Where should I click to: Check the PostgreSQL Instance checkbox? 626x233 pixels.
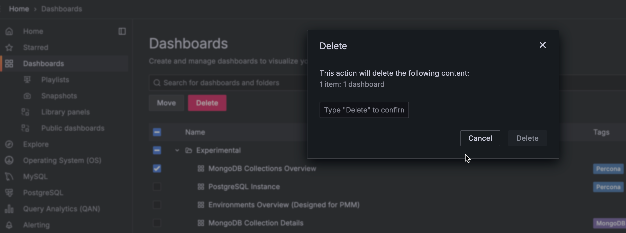[157, 187]
